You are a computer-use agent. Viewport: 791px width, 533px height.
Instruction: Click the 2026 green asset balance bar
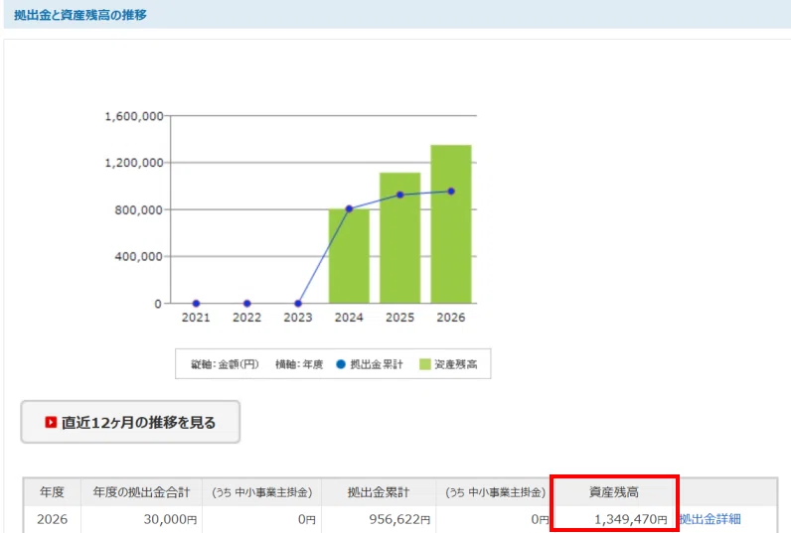[x=451, y=224]
